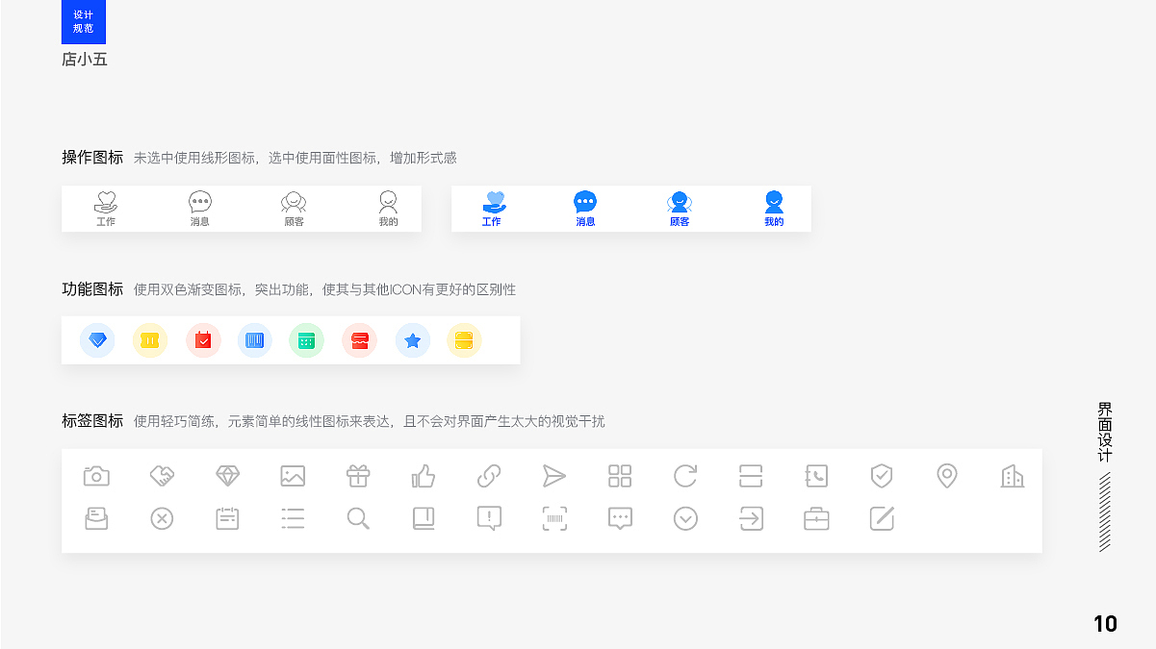
Task: Click the 操作图标 heading
Action: [x=92, y=157]
